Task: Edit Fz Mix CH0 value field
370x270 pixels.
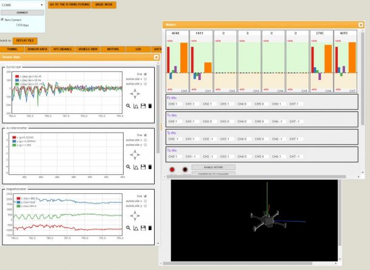Action: tap(178, 104)
